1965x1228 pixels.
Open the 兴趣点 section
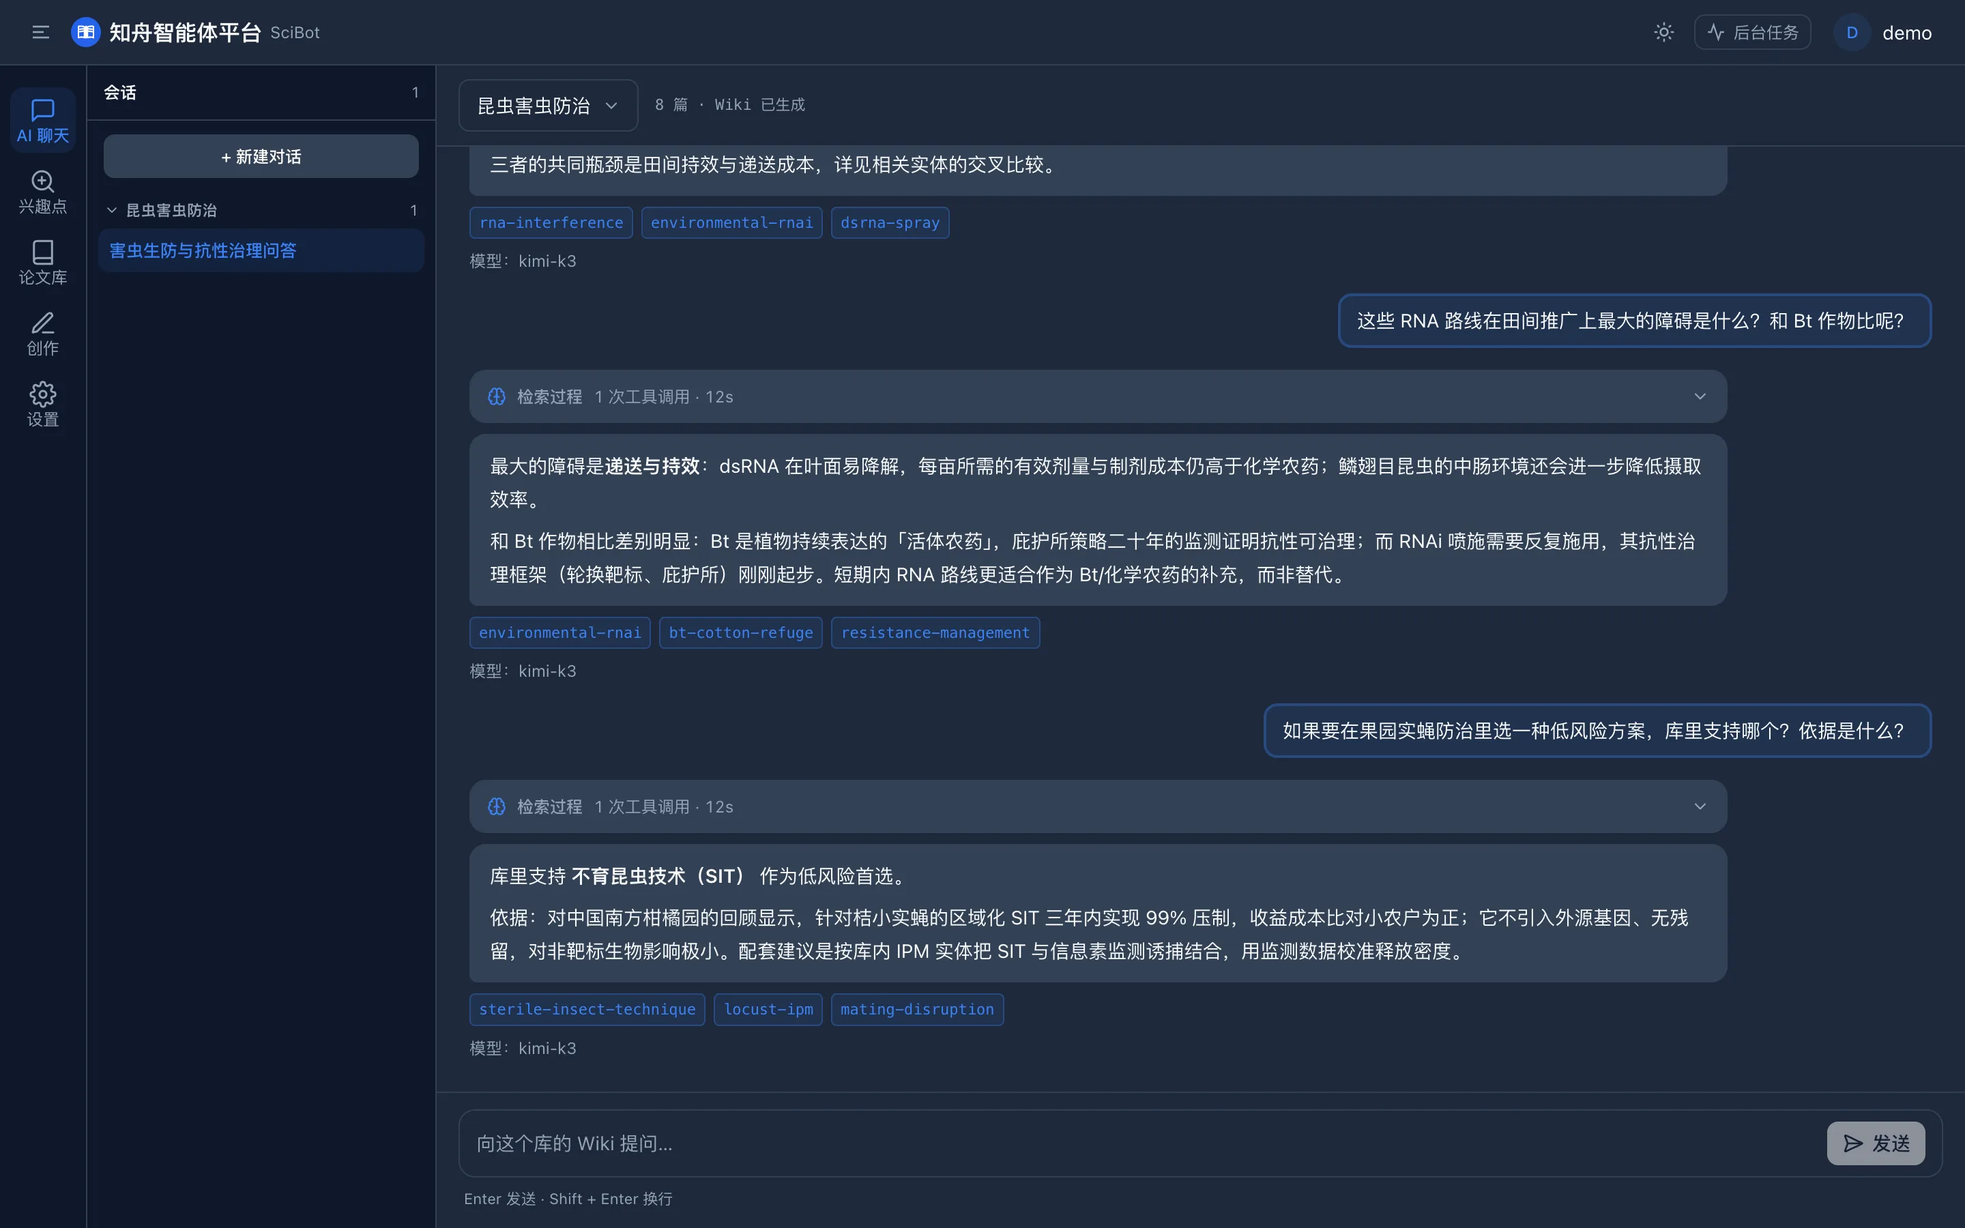tap(43, 192)
